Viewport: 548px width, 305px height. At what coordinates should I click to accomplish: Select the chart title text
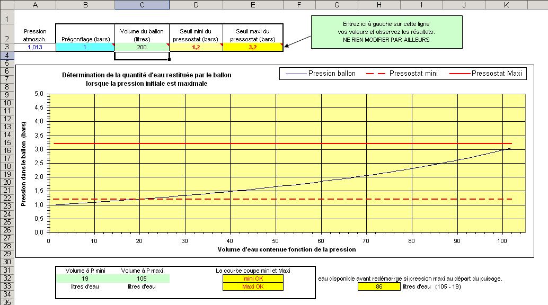147,79
